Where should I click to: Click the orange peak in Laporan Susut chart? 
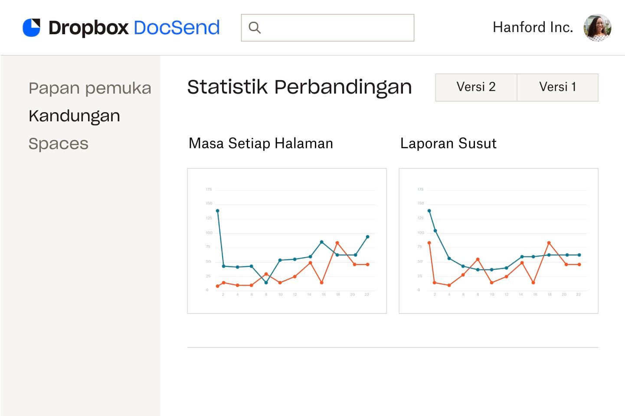click(x=549, y=243)
